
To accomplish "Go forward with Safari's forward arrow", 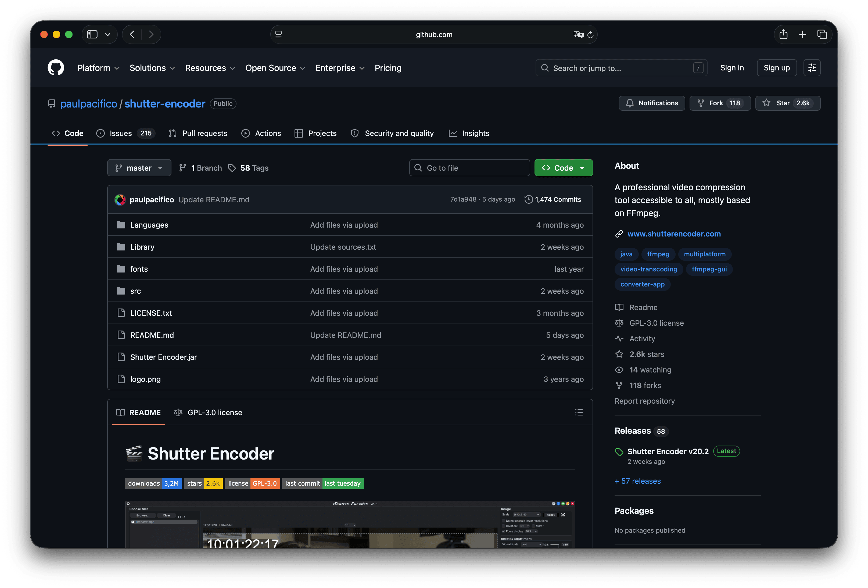I will (151, 34).
